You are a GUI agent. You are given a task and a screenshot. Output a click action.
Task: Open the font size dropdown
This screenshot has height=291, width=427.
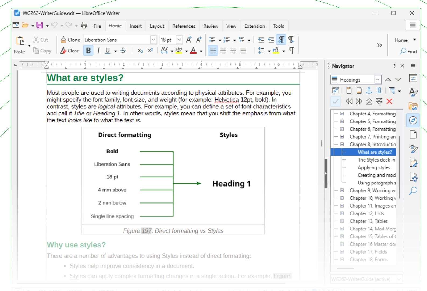(x=179, y=40)
